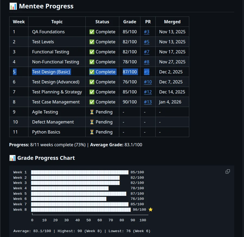This screenshot has width=244, height=237.
Task: Click the Week 6 progress bar showing 76/100
Action: [x=69, y=199]
